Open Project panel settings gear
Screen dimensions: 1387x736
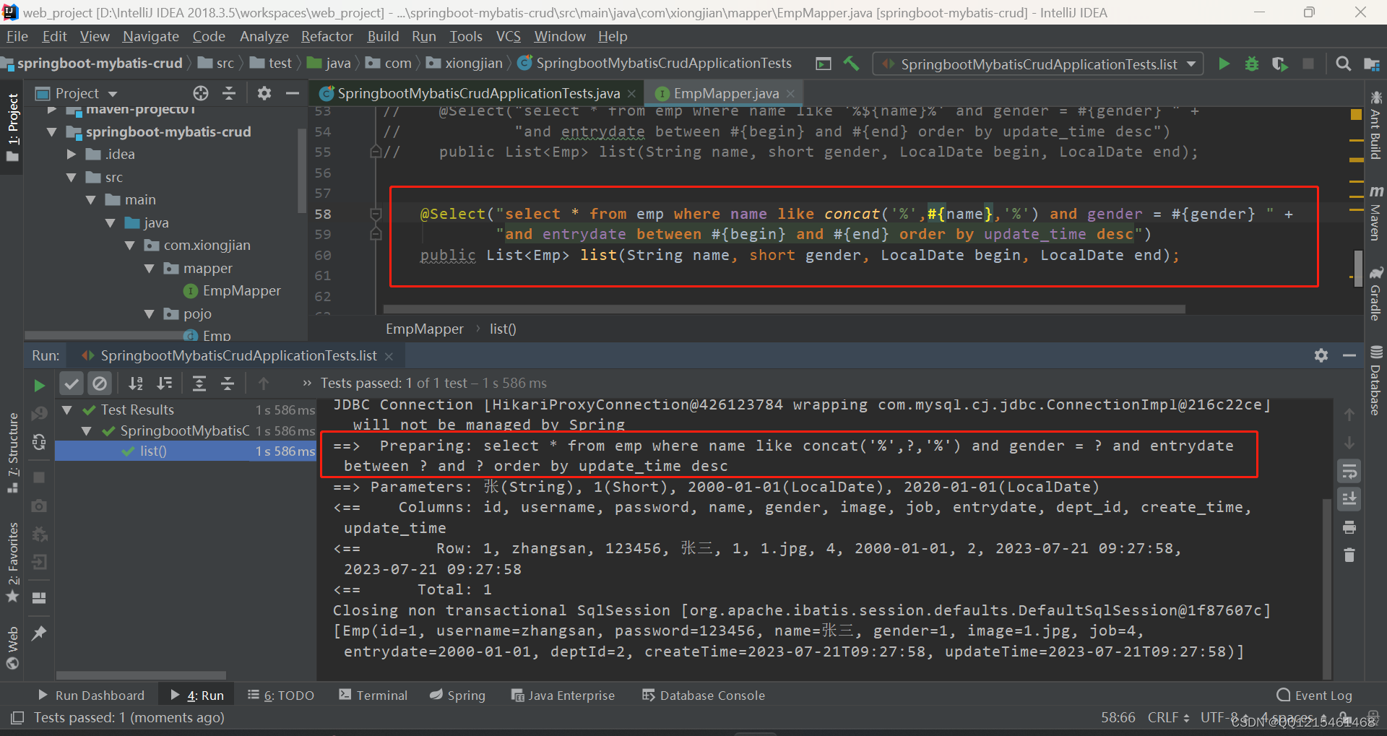click(264, 93)
